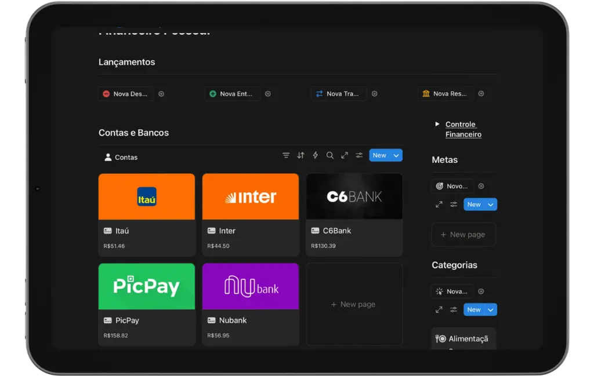Click the Nova Despesa button
Screen dimensions: 594x376
click(126, 94)
